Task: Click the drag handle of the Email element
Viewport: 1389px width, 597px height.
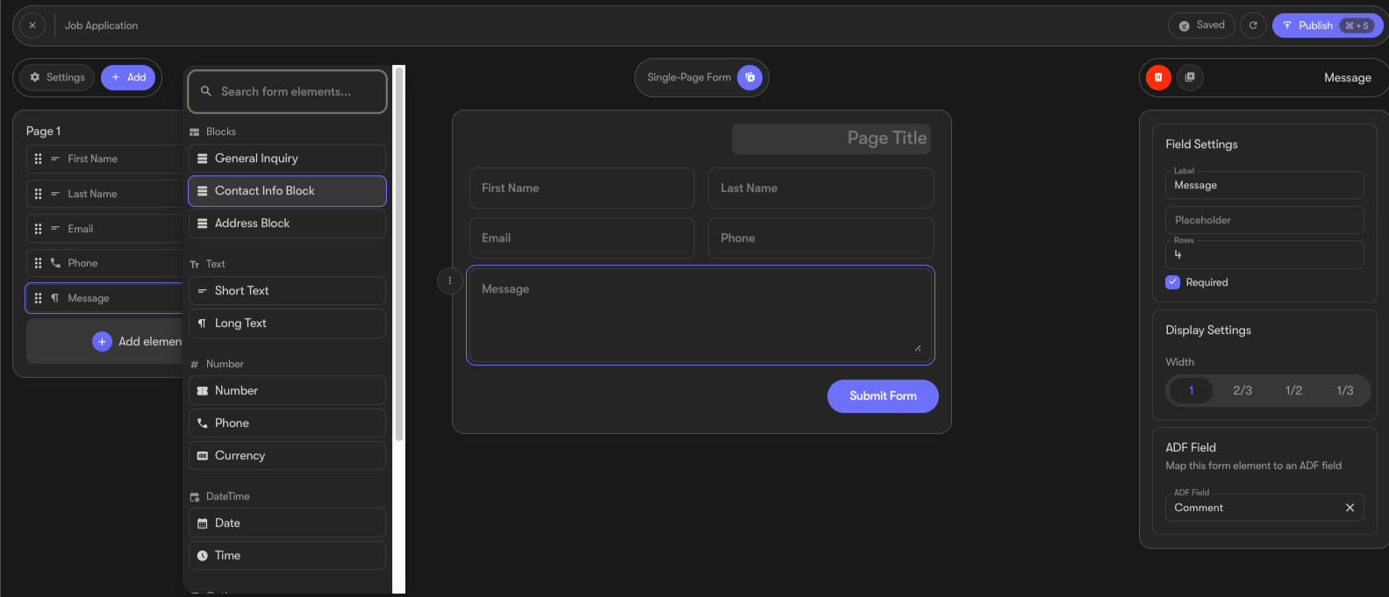Action: [38, 229]
